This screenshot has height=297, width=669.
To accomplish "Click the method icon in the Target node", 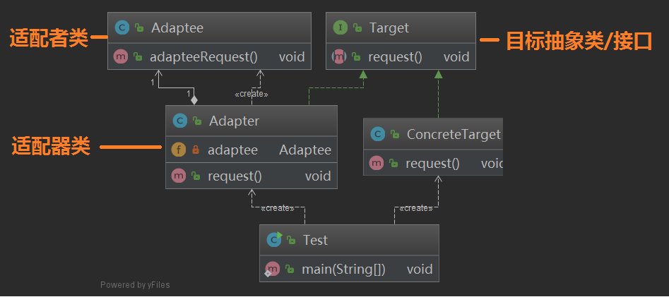I will pos(340,57).
